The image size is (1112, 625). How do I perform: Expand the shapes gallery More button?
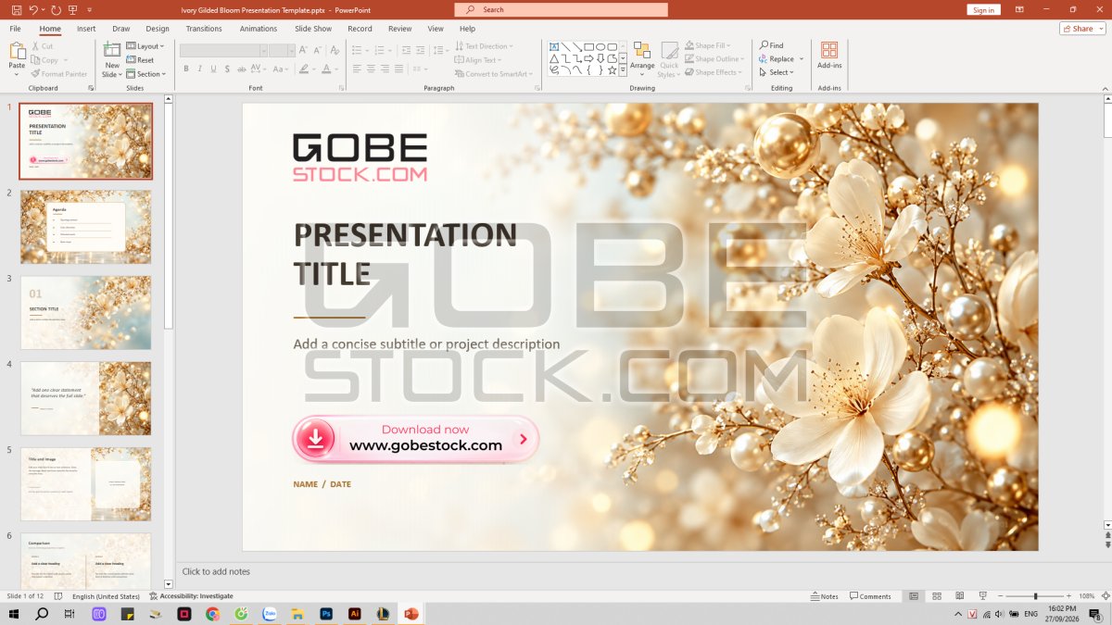point(624,70)
